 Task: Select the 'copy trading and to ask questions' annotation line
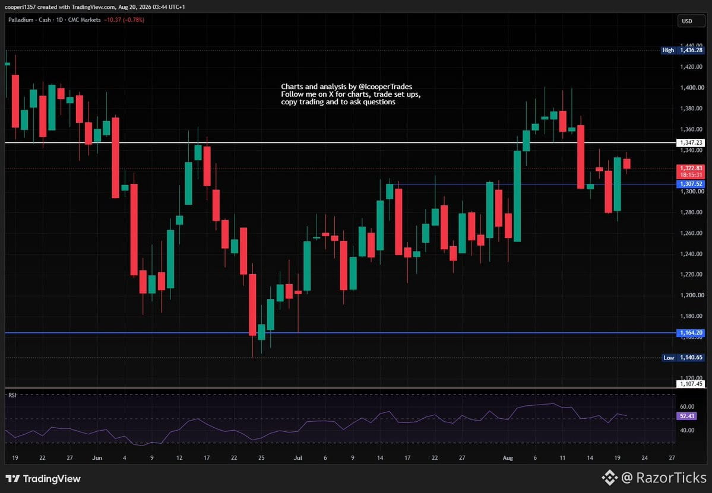(x=338, y=102)
